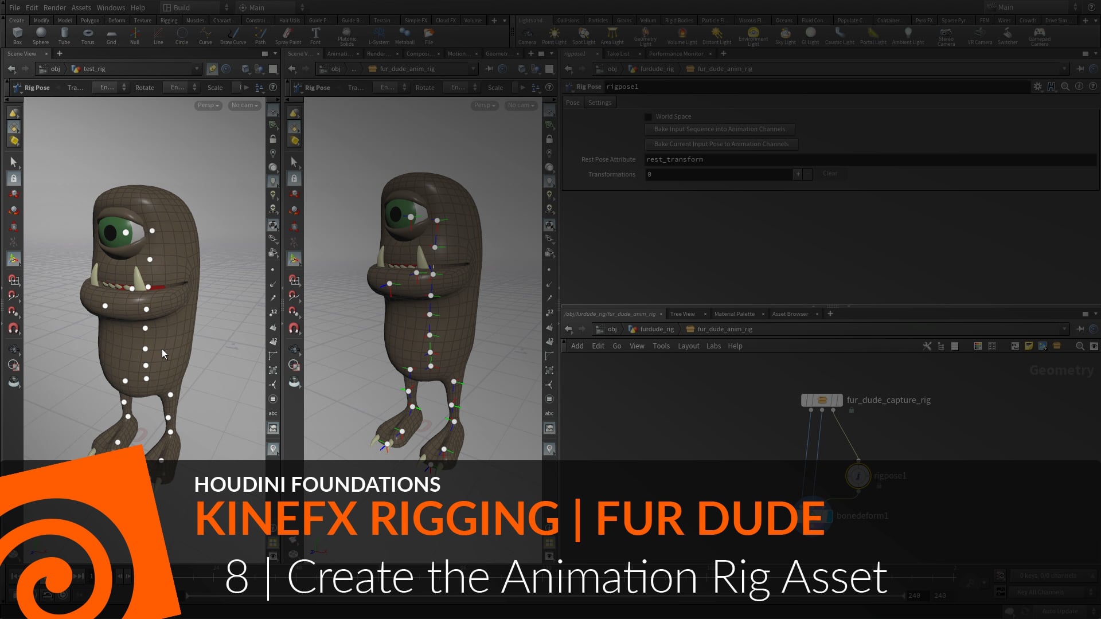Select the Sphere tool on the Create shelf
This screenshot has width=1101, height=619.
tap(41, 36)
